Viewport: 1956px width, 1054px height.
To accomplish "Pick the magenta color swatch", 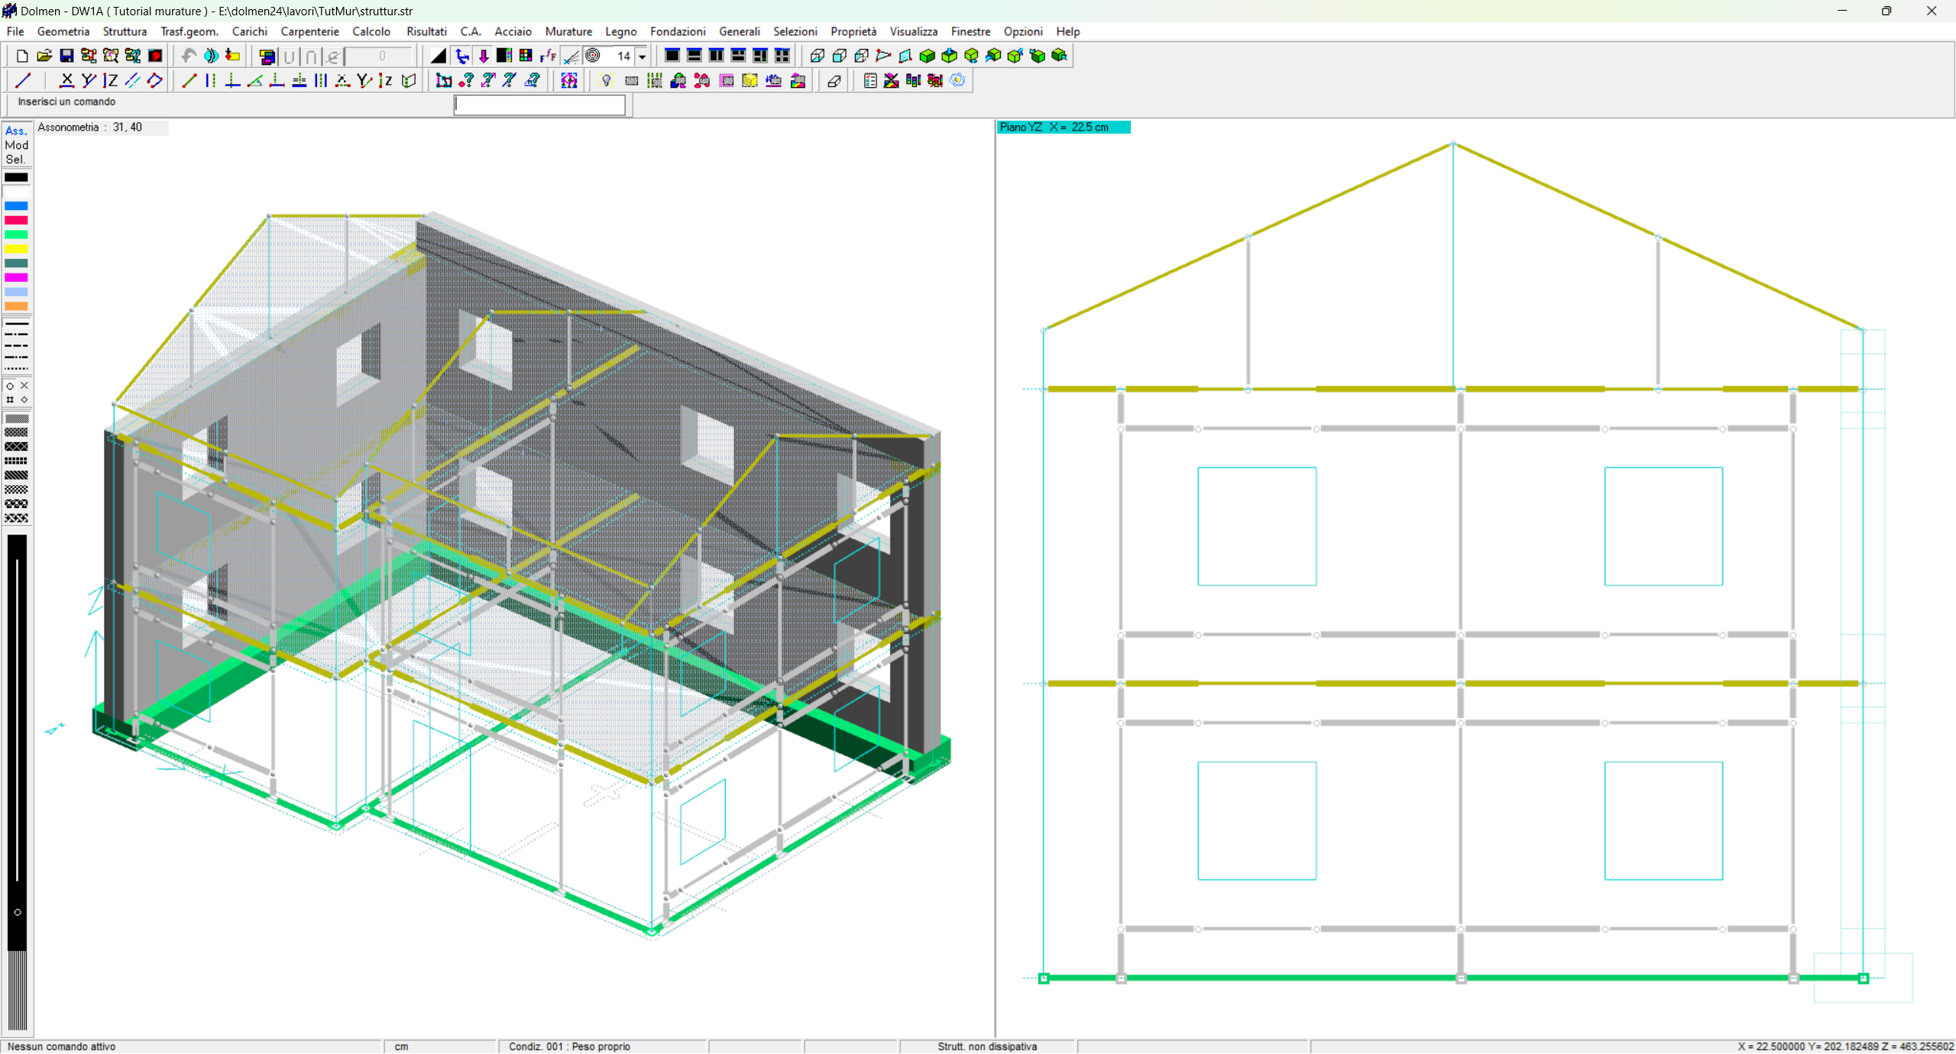I will click(16, 278).
